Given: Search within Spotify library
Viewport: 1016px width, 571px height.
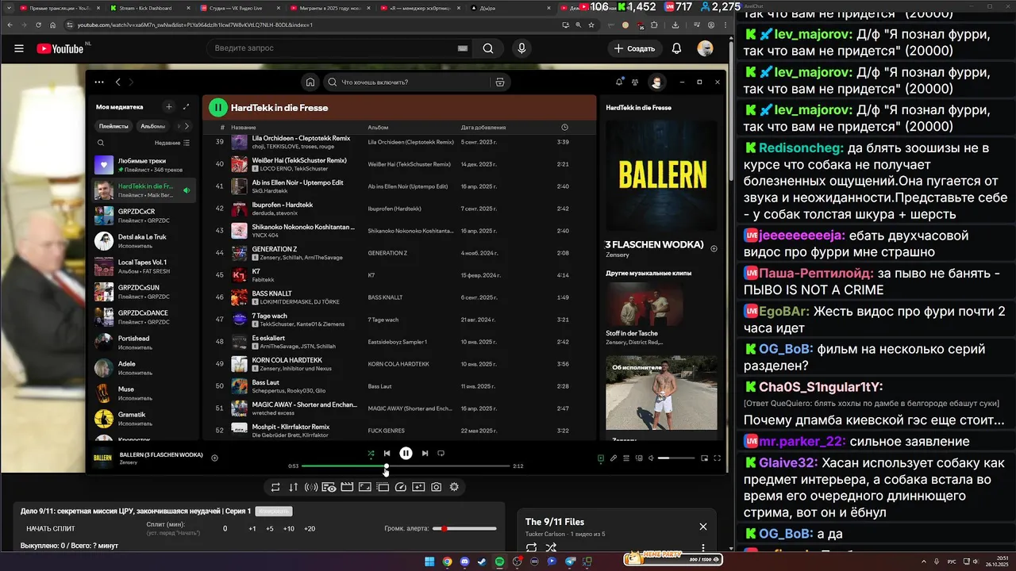Looking at the screenshot, I should 101,143.
